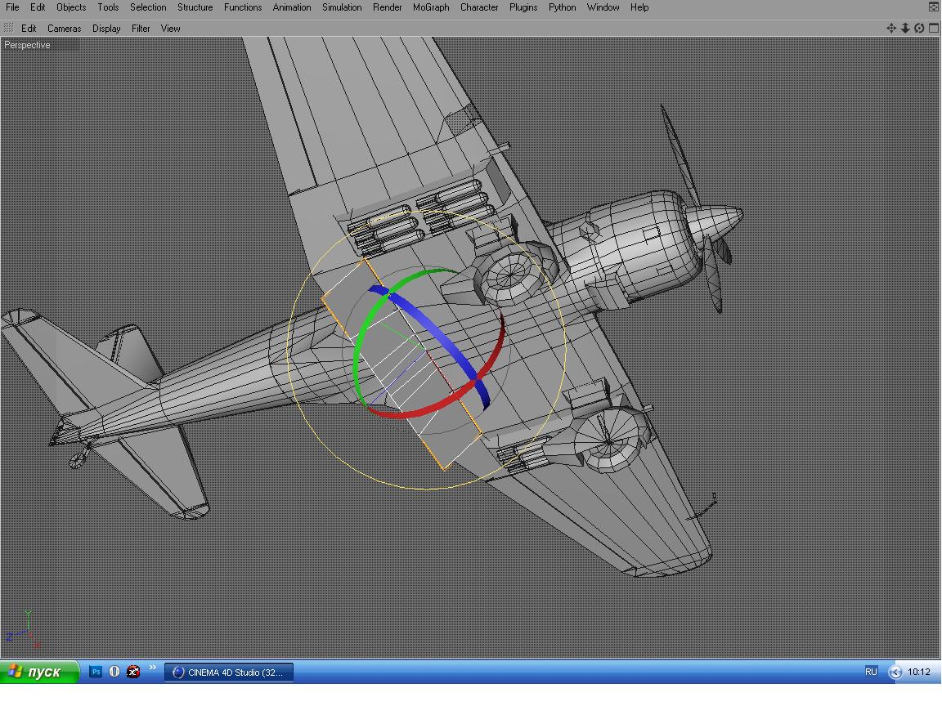Open the Simulation menu
Viewport: 942px width, 706px height.
pos(342,7)
